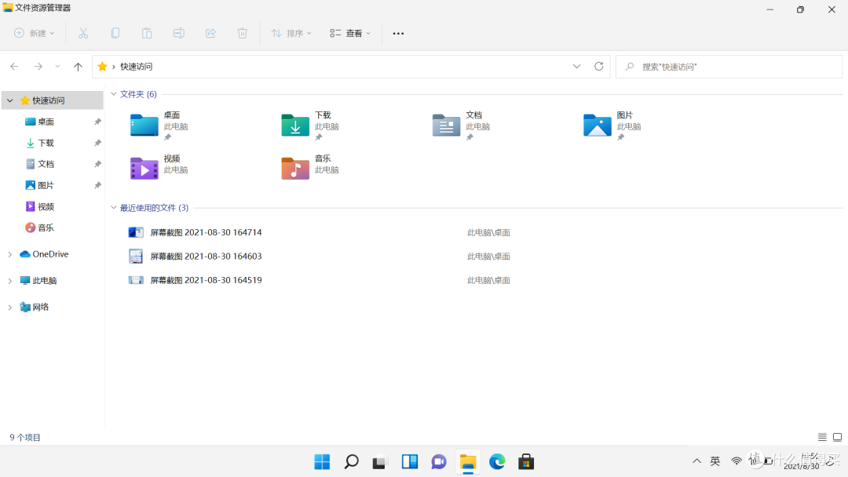This screenshot has height=477, width=848.
Task: Select the 图片 folder tile
Action: (x=612, y=126)
